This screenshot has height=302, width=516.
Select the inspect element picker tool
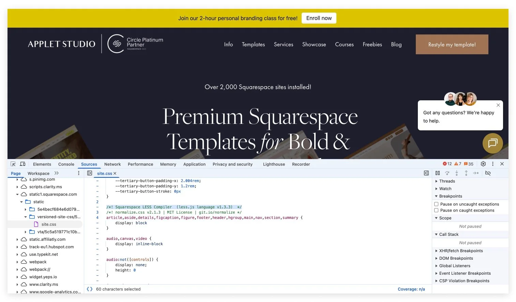click(13, 164)
